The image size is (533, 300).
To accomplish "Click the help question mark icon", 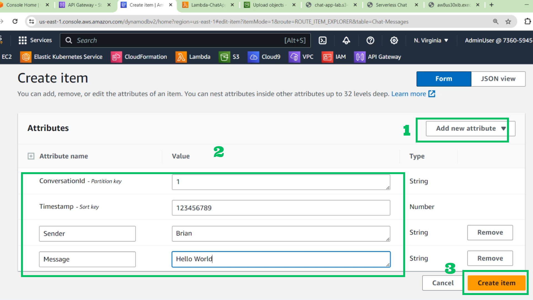I will click(x=370, y=41).
